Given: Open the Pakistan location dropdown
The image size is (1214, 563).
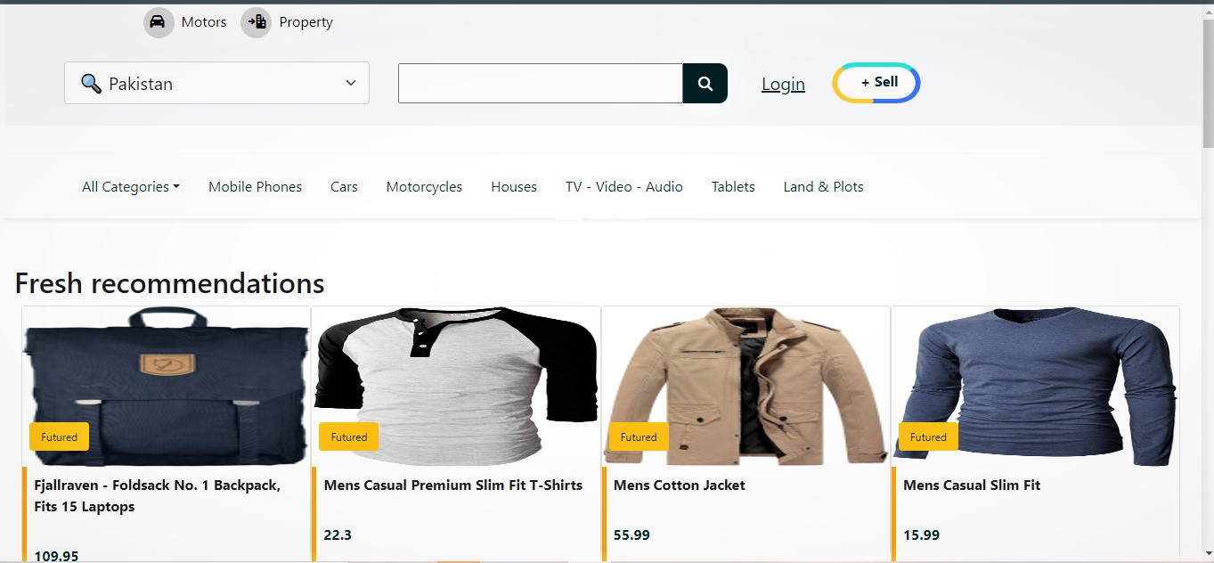Looking at the screenshot, I should click(x=216, y=84).
